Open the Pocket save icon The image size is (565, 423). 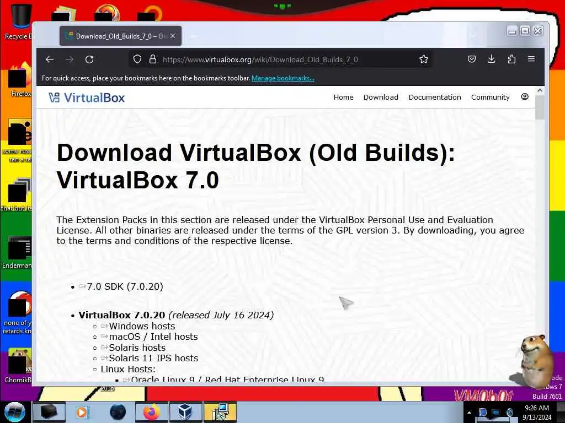coord(472,59)
